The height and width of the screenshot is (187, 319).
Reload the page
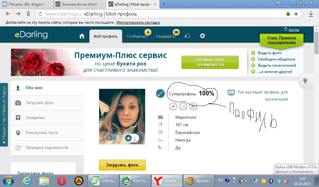point(40,14)
